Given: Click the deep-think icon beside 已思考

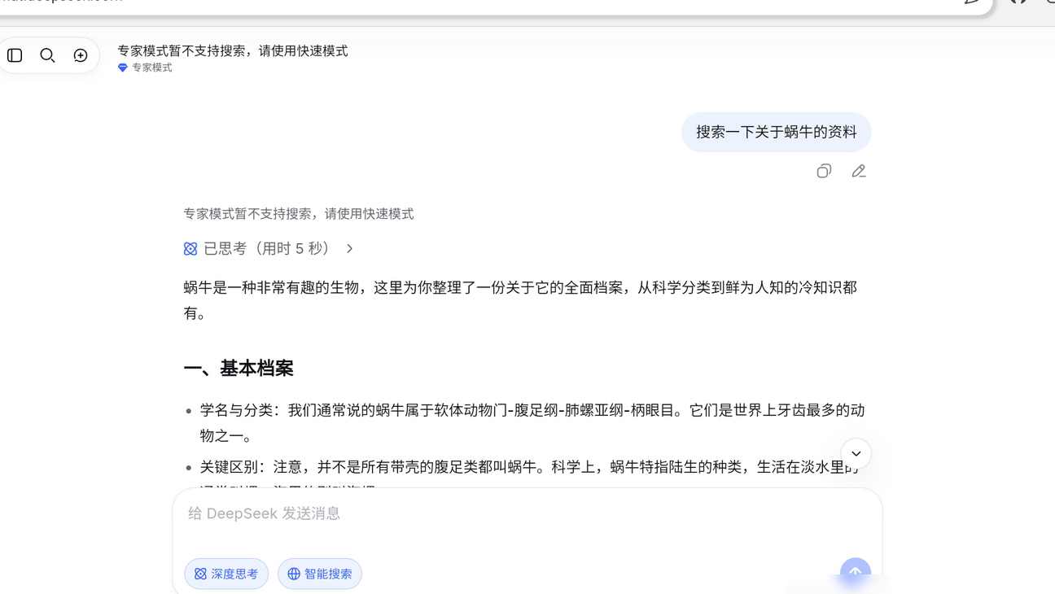Looking at the screenshot, I should [190, 249].
